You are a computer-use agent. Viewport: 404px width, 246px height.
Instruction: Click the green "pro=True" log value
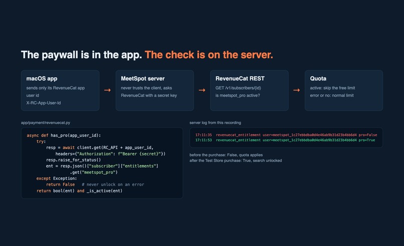[x=367, y=140]
